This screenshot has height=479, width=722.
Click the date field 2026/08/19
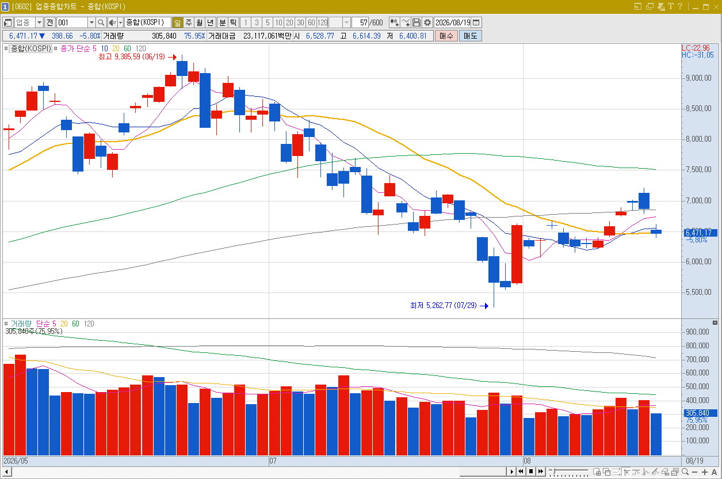coord(453,22)
